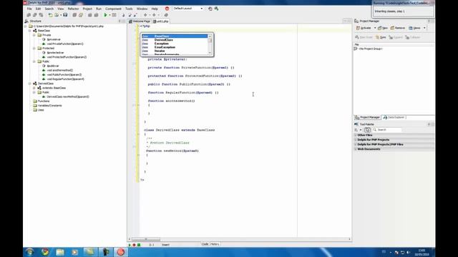Switch to the Data Explorer tab
Screen dimensions: 458x257
click(394, 117)
